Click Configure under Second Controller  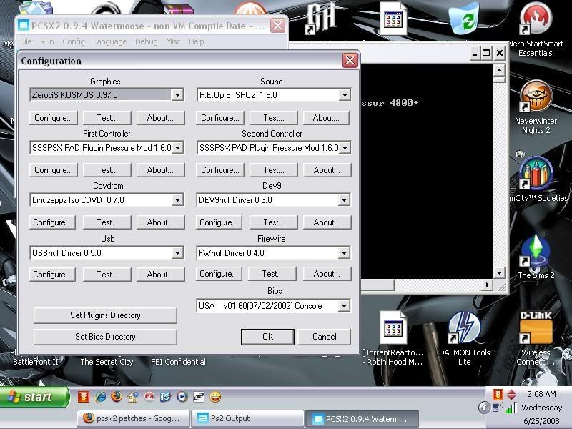coord(220,170)
